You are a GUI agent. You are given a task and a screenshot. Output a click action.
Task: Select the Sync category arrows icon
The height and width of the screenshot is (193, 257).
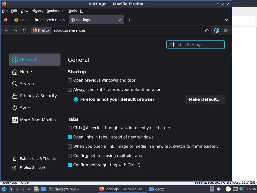pyautogui.click(x=15, y=108)
